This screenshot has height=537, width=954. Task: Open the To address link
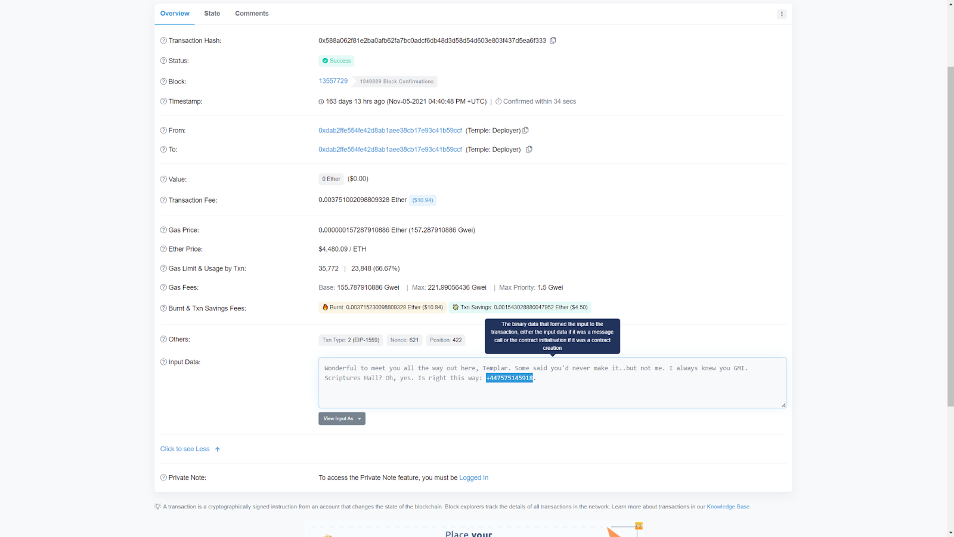pos(390,150)
